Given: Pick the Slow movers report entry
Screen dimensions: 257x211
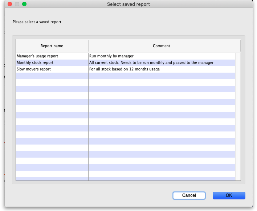Looking at the screenshot, I should coord(34,69).
